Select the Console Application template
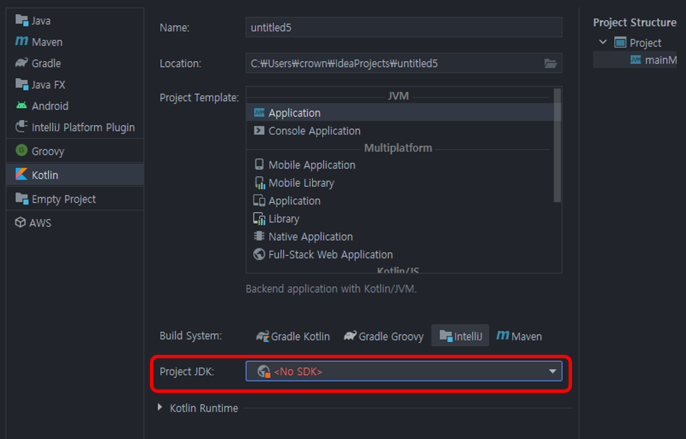Screen dimensions: 686x439 point(400,131)
